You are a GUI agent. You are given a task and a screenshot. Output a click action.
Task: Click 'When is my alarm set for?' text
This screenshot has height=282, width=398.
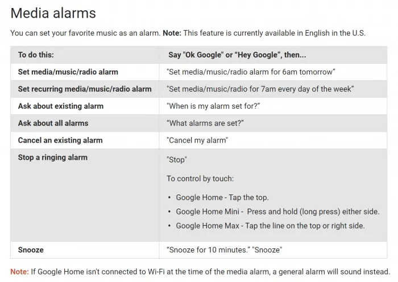213,106
